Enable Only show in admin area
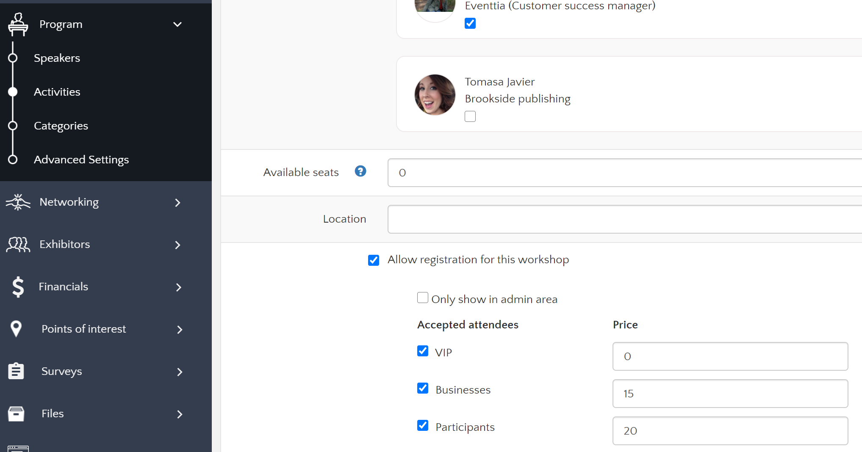862x452 pixels. tap(422, 298)
